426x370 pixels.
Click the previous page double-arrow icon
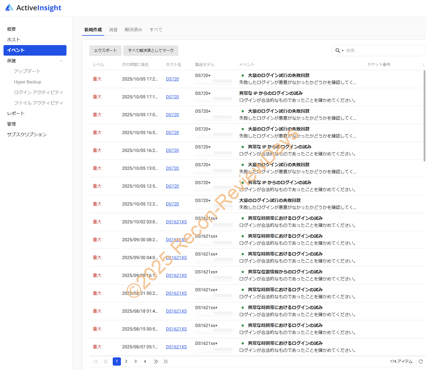click(106, 362)
